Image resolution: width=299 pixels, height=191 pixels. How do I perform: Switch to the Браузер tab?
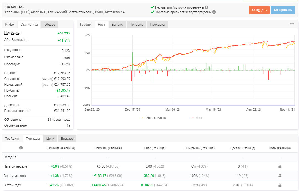coord(67,139)
